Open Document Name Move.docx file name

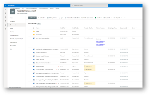tap(43, 63)
